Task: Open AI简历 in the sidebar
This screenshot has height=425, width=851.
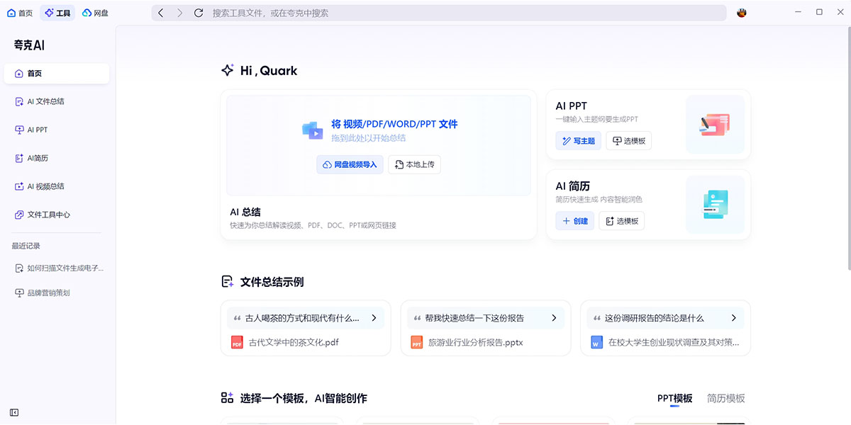Action: 41,158
